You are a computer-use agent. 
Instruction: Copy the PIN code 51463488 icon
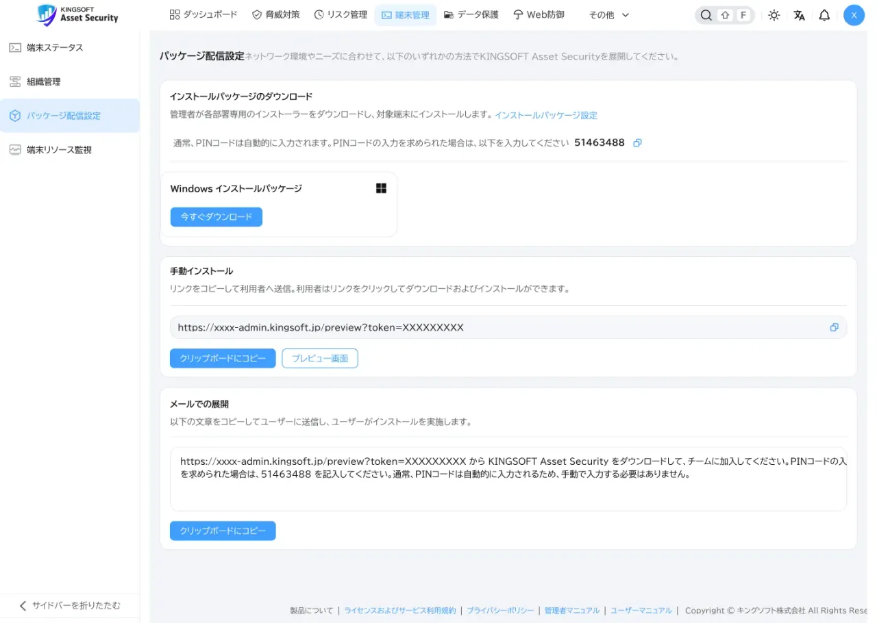click(x=637, y=143)
